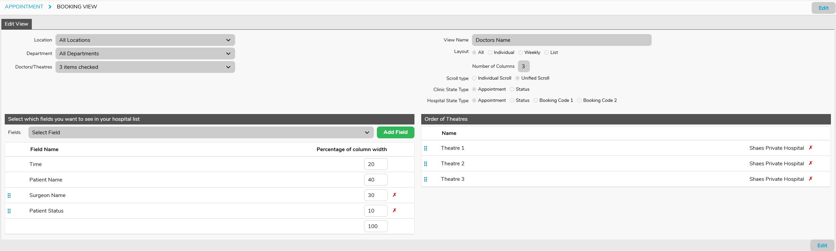The image size is (836, 251).
Task: Delete Patient Status field using red X
Action: tap(394, 211)
